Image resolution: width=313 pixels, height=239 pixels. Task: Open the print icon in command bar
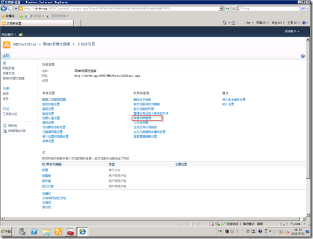tap(248, 23)
